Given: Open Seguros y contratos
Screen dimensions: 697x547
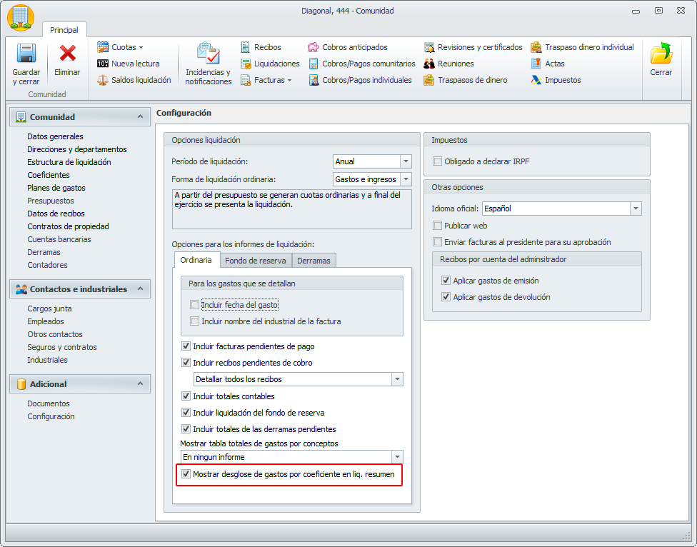Looking at the screenshot, I should tap(62, 347).
